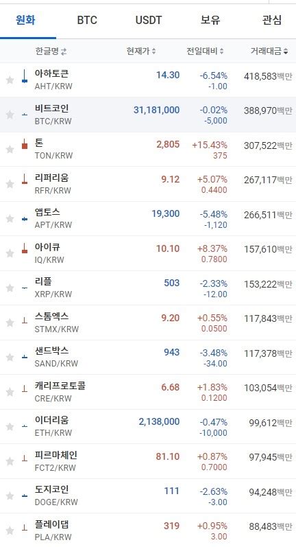
Task: Click the candle icon next to 앱토스
Action: click(x=25, y=219)
